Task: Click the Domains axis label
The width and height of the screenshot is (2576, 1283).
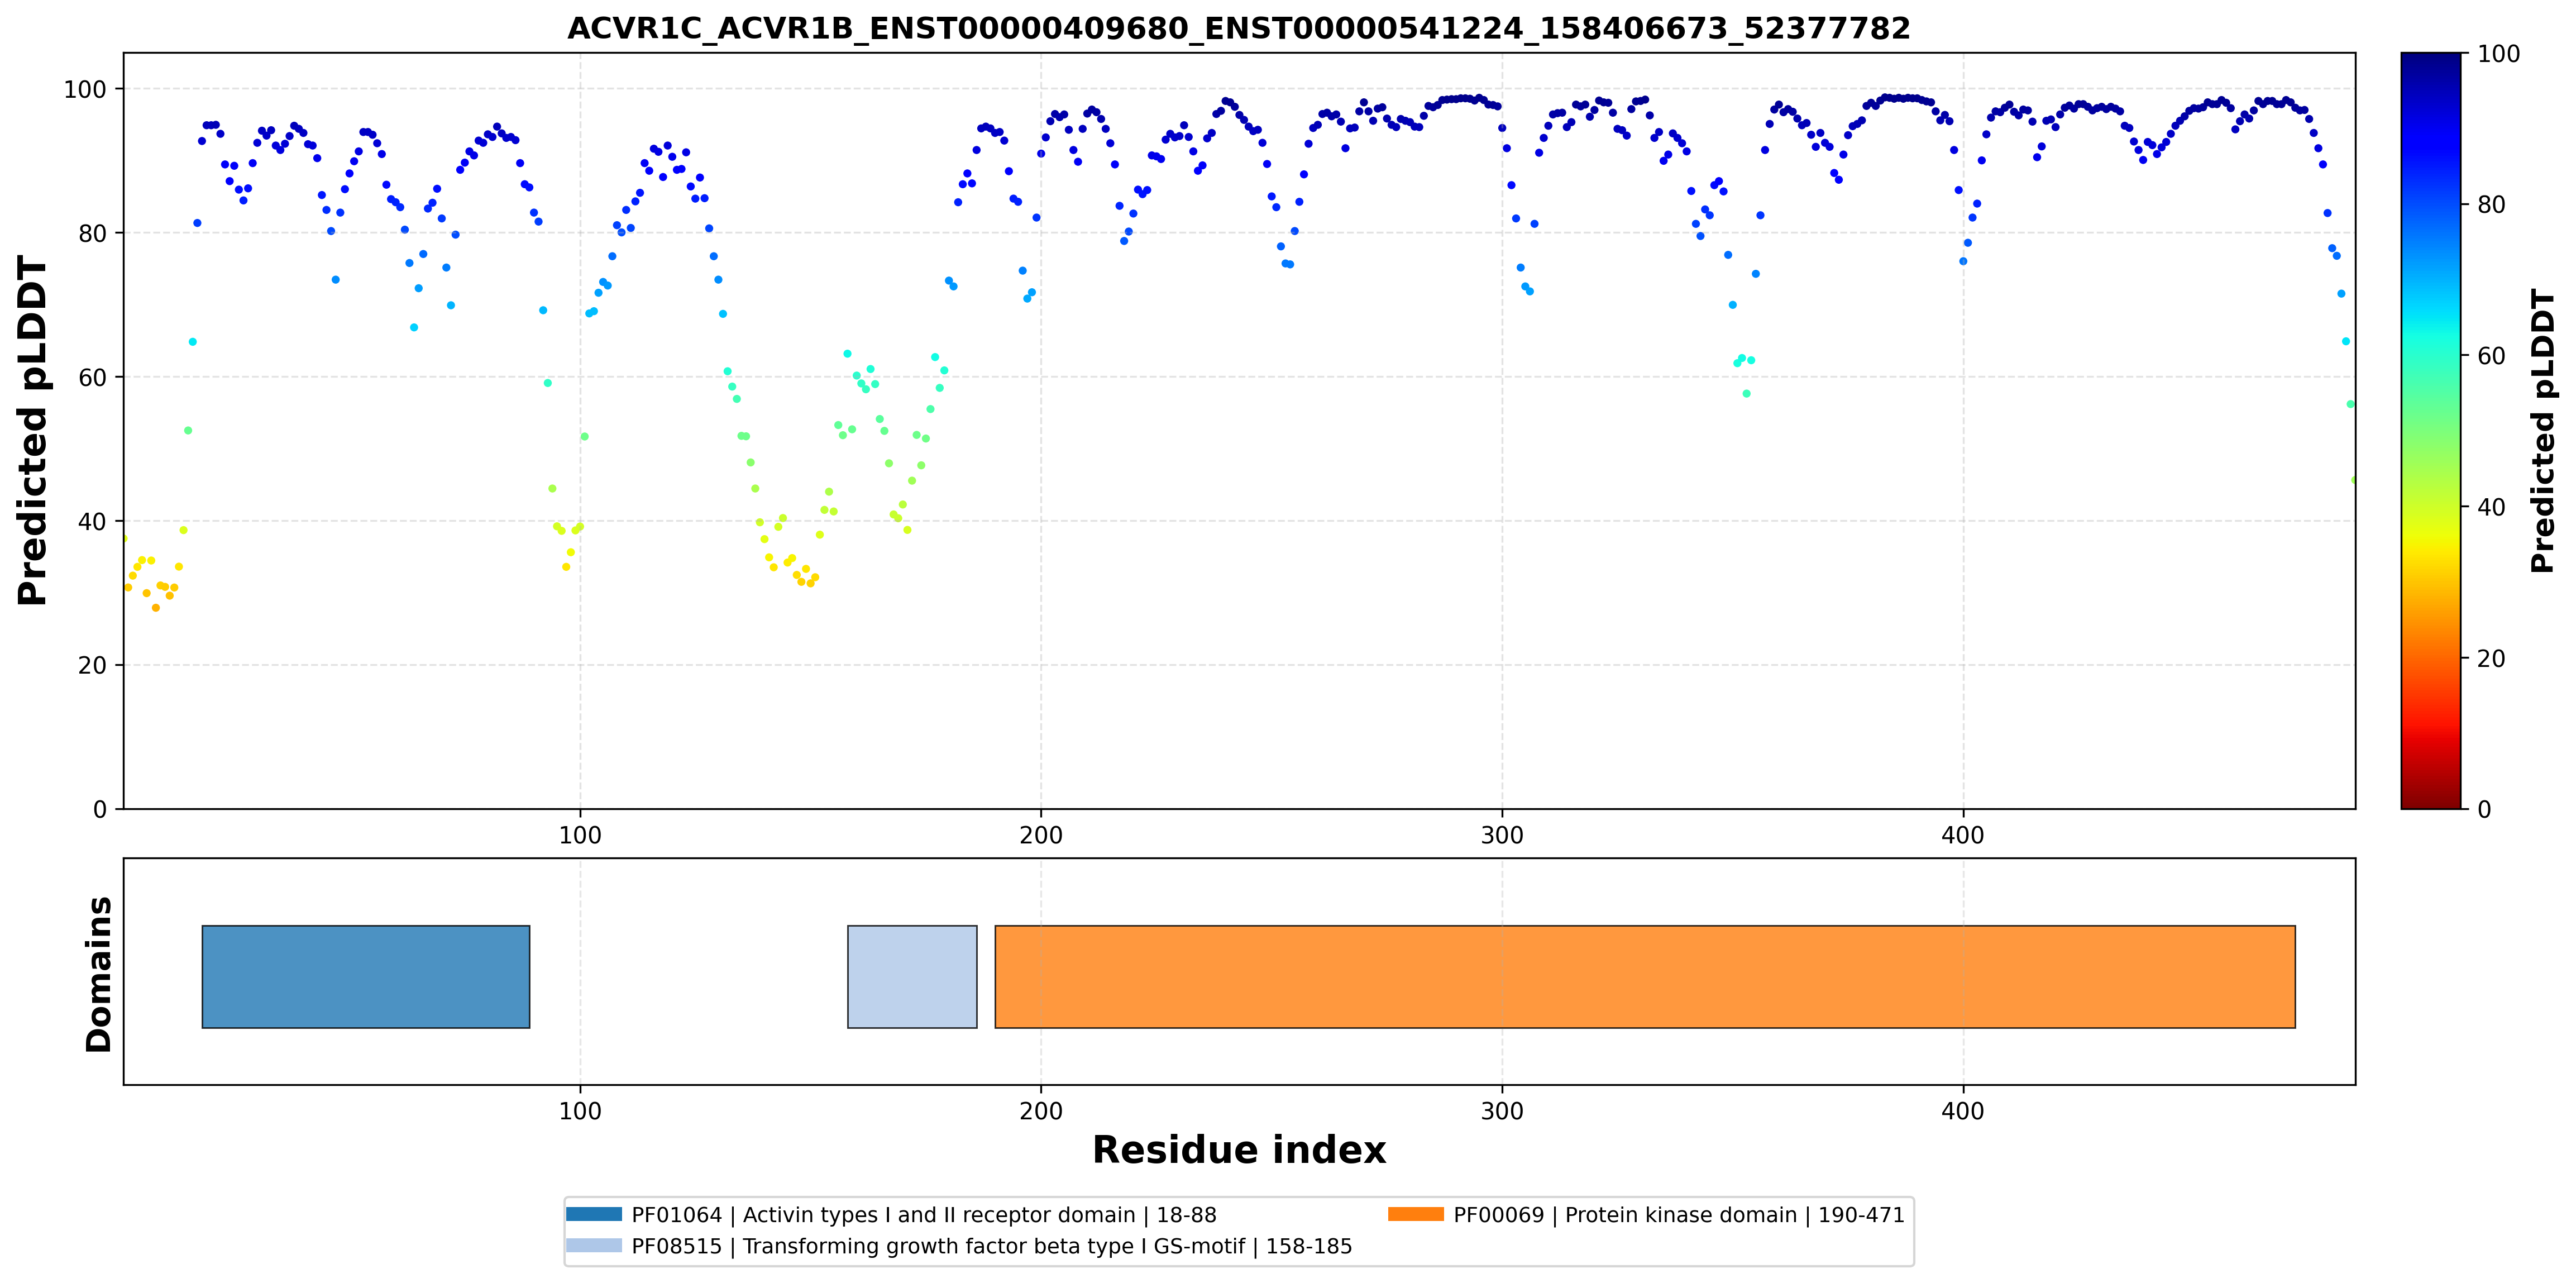Action: [x=99, y=974]
